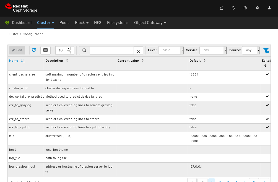Click the editable checkmark for device_failure_prediction

pyautogui.click(x=267, y=97)
